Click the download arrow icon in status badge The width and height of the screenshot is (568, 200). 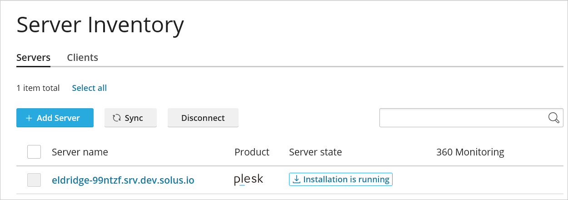tap(296, 180)
